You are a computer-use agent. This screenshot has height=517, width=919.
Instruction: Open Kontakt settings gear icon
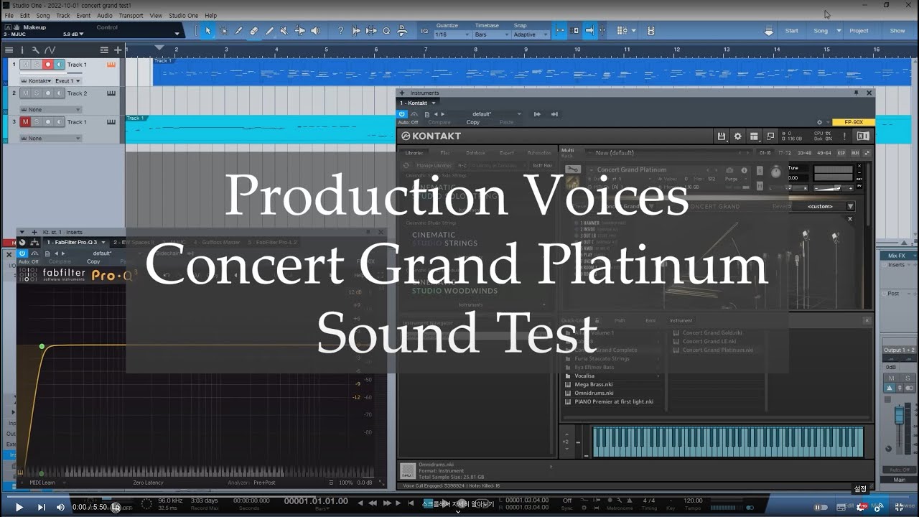point(737,136)
